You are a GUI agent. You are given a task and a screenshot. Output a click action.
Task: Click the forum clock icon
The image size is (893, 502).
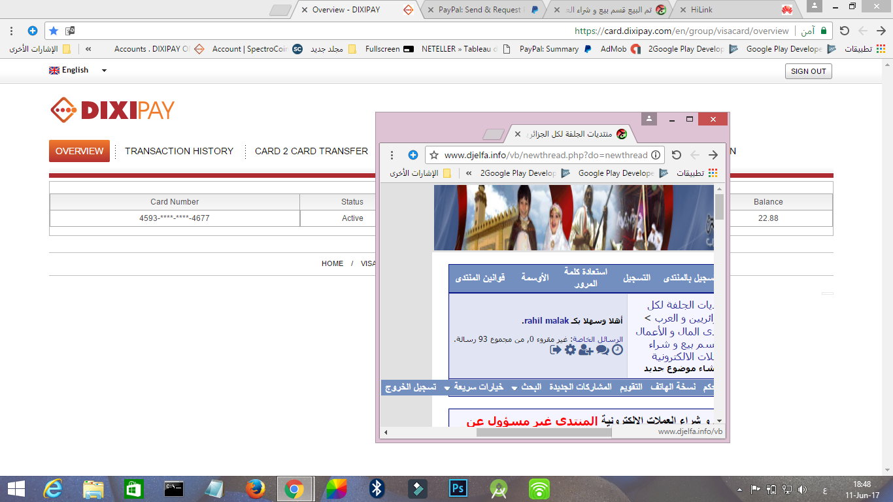(x=617, y=350)
